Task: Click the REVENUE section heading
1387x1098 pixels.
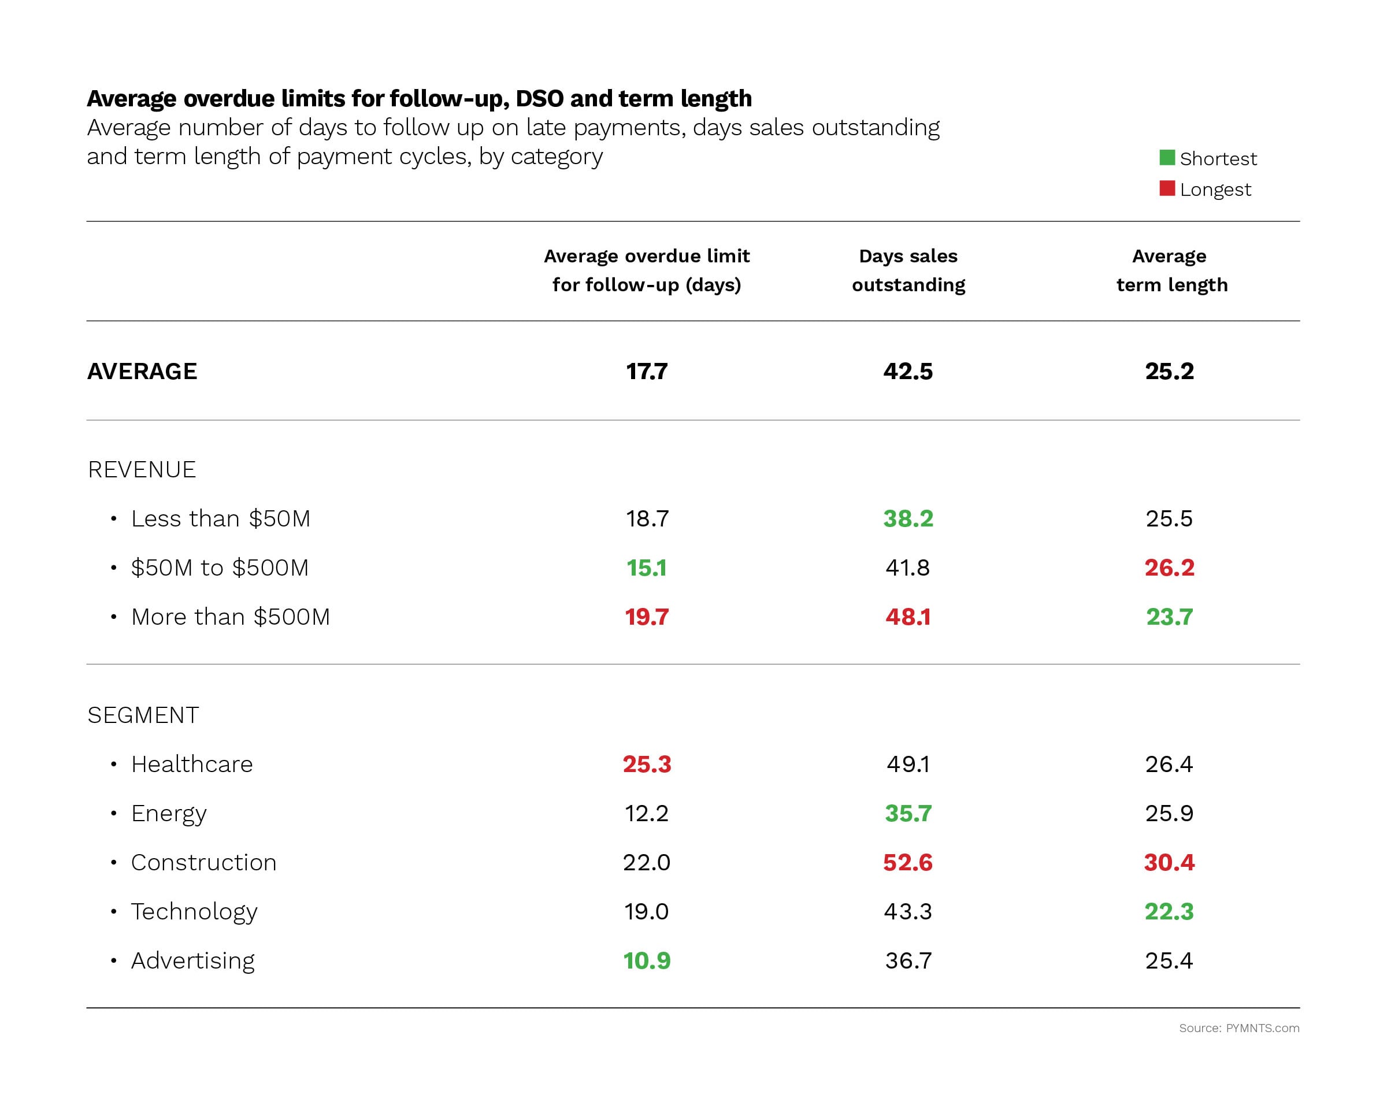Action: coord(142,470)
